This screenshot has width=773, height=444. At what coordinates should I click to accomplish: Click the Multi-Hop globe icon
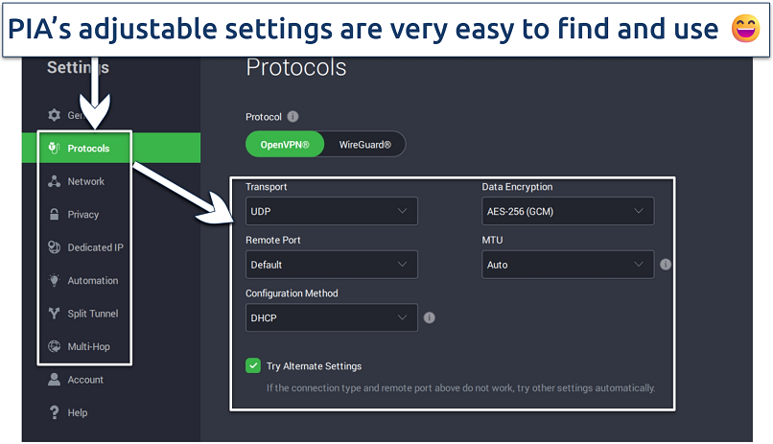pos(54,346)
